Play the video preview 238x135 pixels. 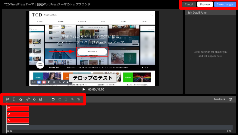tap(84, 89)
